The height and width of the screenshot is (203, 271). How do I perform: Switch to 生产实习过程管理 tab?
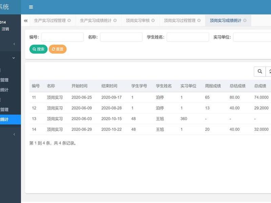point(50,21)
